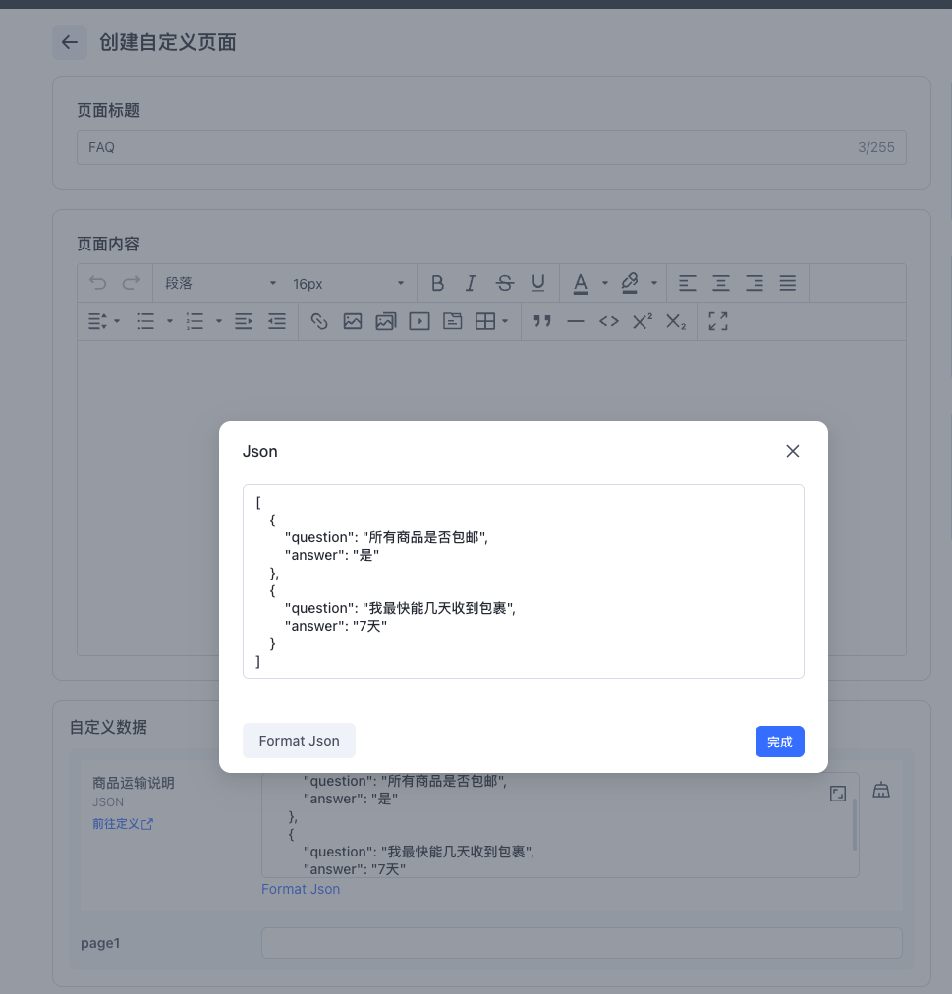The image size is (952, 994).
Task: Toggle superscript formatting
Action: 643,321
